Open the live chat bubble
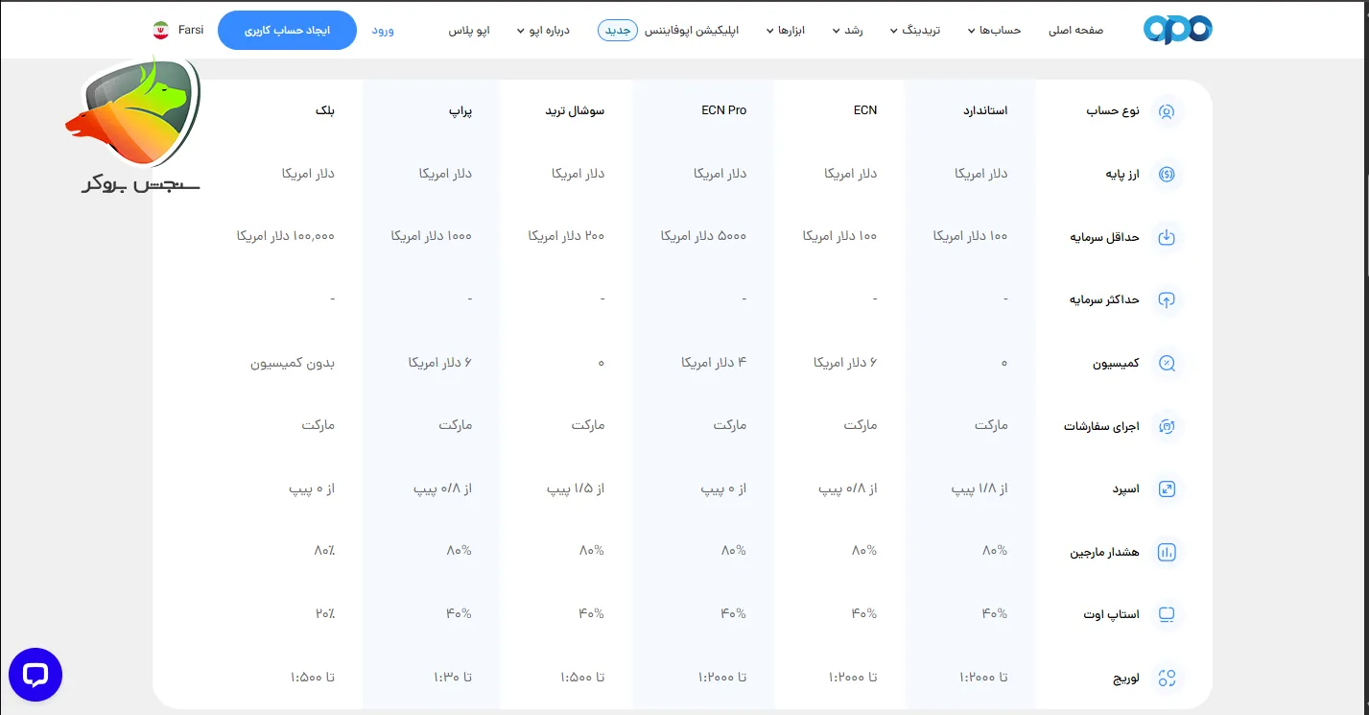The height and width of the screenshot is (715, 1369). coord(35,675)
